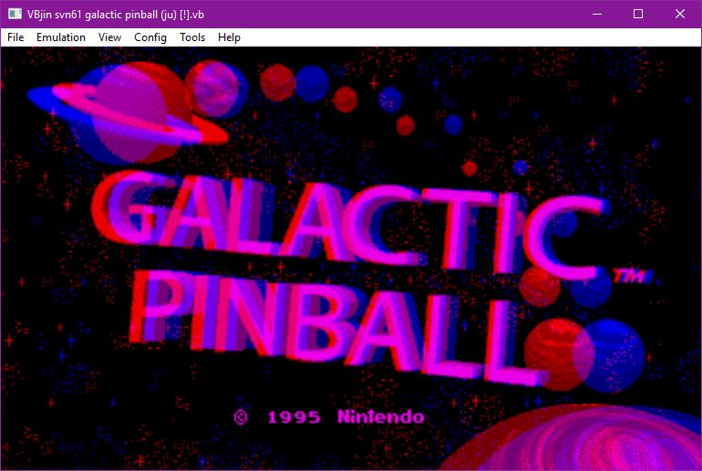Viewport: 702px width, 471px height.
Task: Open the Emulation menu
Action: tap(61, 37)
